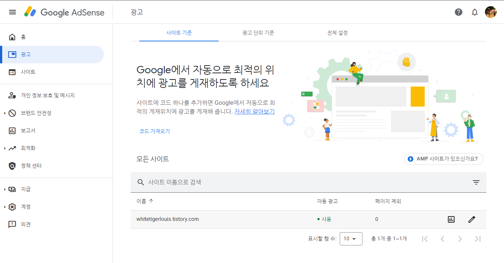Focus the 사이트 이름으로 검색 search field
The height and width of the screenshot is (263, 504).
[x=308, y=182]
